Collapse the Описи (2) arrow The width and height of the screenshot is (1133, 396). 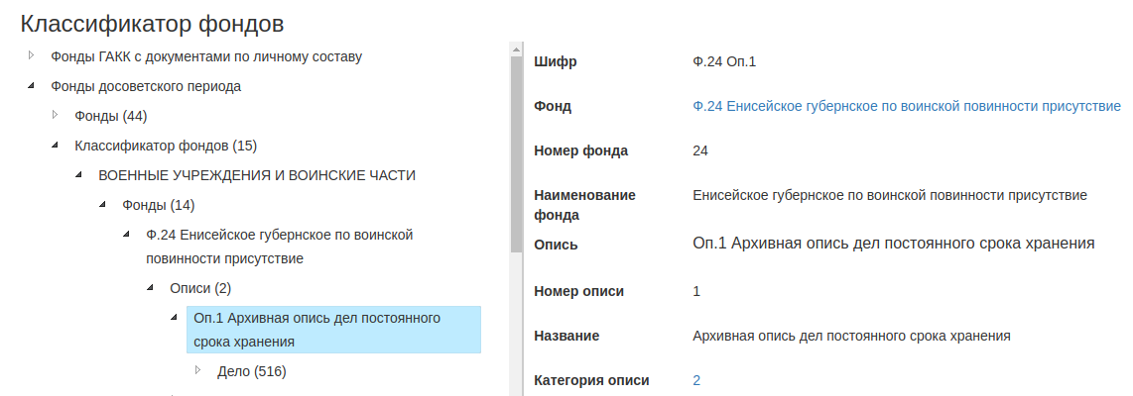(x=150, y=287)
